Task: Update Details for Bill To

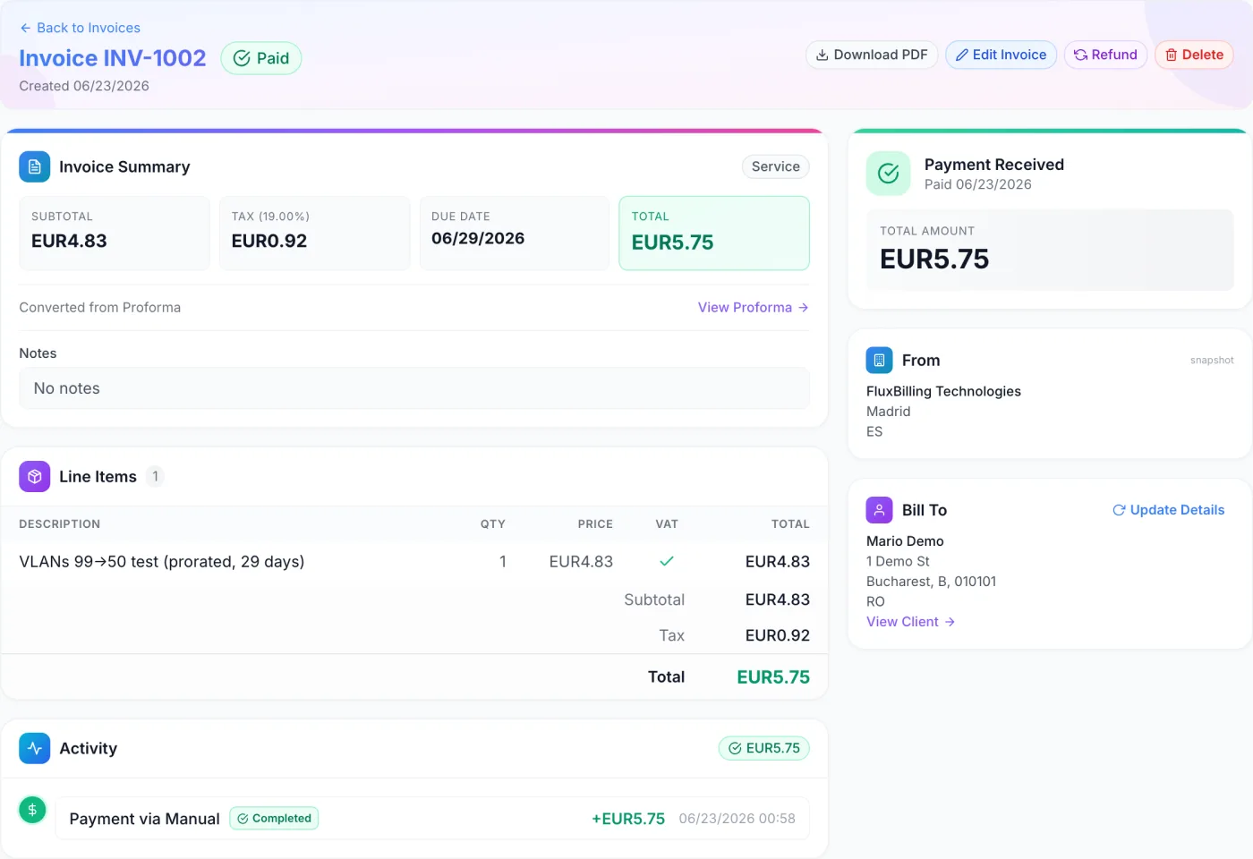Action: (1168, 510)
